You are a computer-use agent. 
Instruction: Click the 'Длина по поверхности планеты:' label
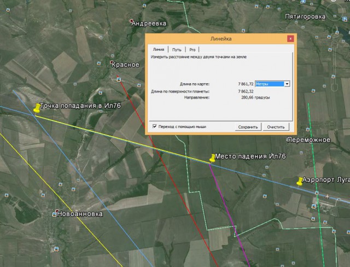coord(180,91)
